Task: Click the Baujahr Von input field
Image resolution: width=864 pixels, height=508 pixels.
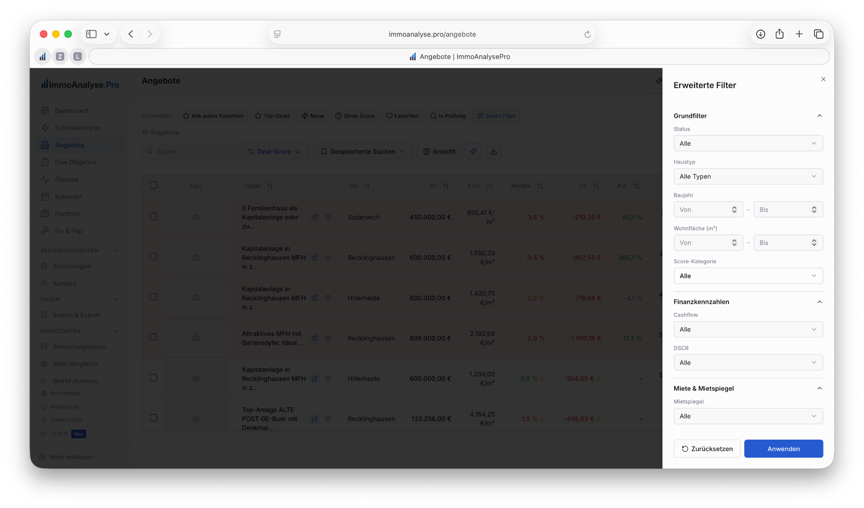Action: pos(708,210)
